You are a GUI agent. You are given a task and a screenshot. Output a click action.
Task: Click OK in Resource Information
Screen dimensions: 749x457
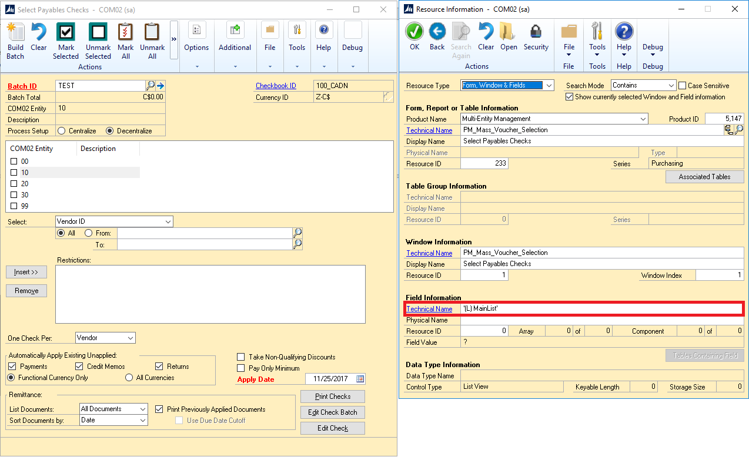[x=414, y=36]
